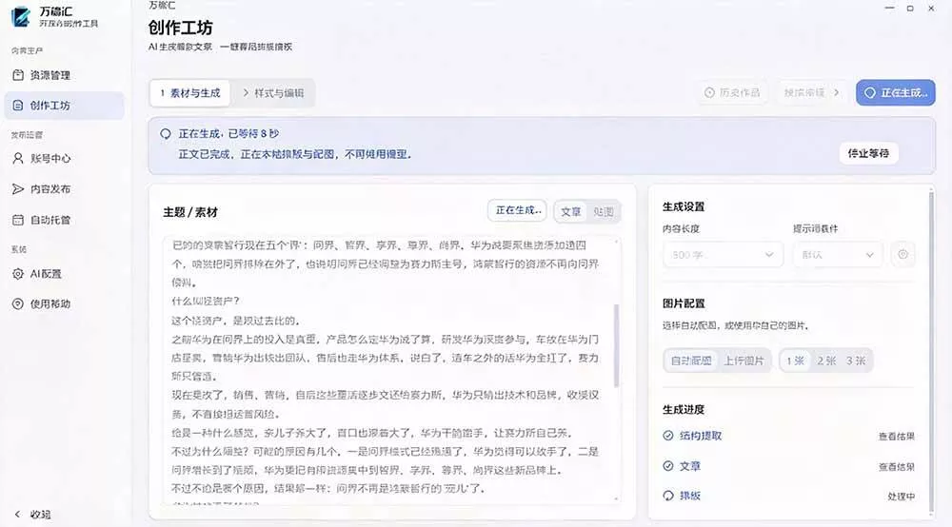Click the 内容发布 paper-plane icon

click(x=18, y=189)
